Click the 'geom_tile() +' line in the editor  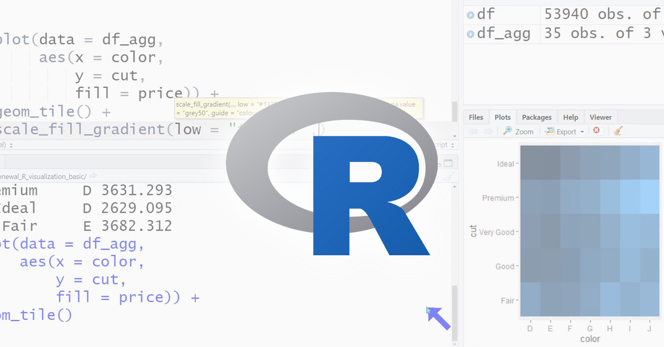tap(55, 112)
